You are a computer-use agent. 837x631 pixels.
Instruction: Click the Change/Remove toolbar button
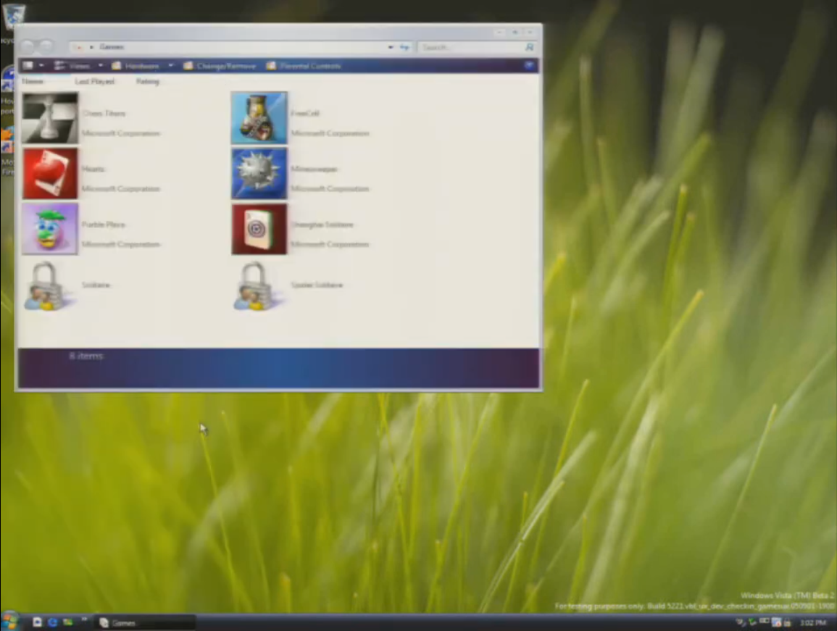[x=220, y=66]
